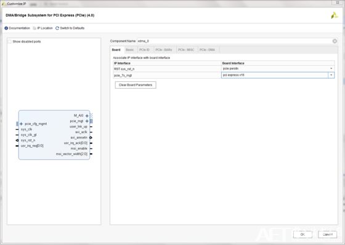This screenshot has height=245, width=345.
Task: Click the Switch to Defaults refresh icon
Action: (x=57, y=28)
